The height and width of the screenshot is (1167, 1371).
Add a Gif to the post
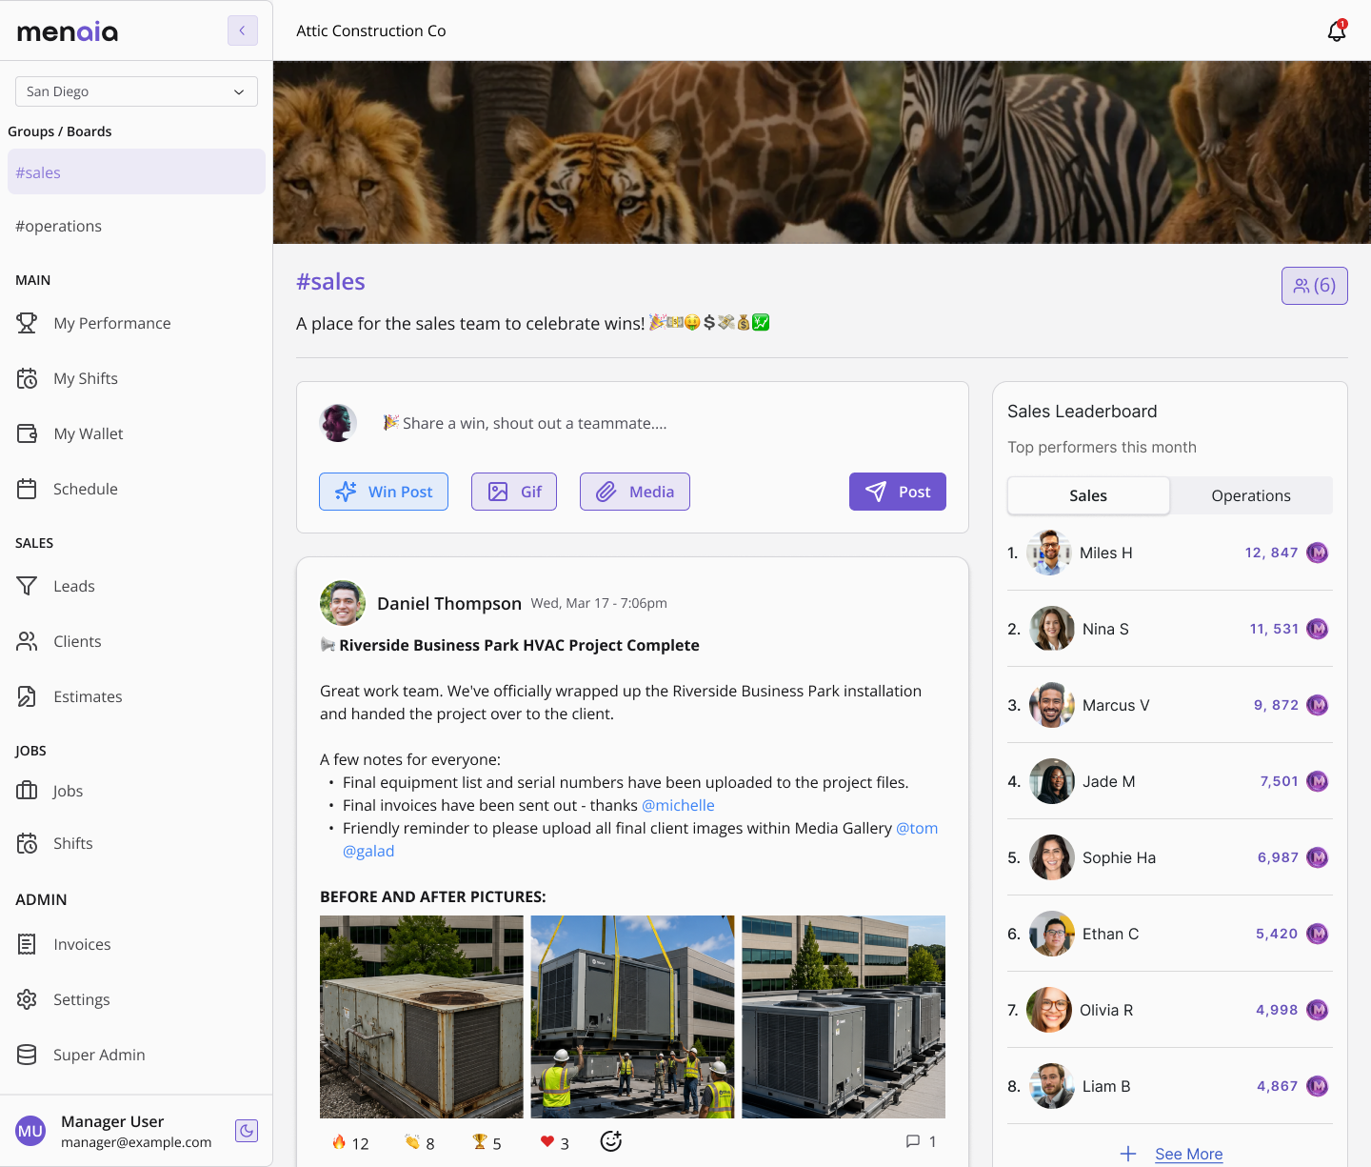pyautogui.click(x=514, y=492)
